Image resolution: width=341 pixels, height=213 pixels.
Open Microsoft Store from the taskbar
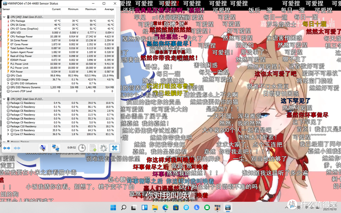tap(176, 208)
